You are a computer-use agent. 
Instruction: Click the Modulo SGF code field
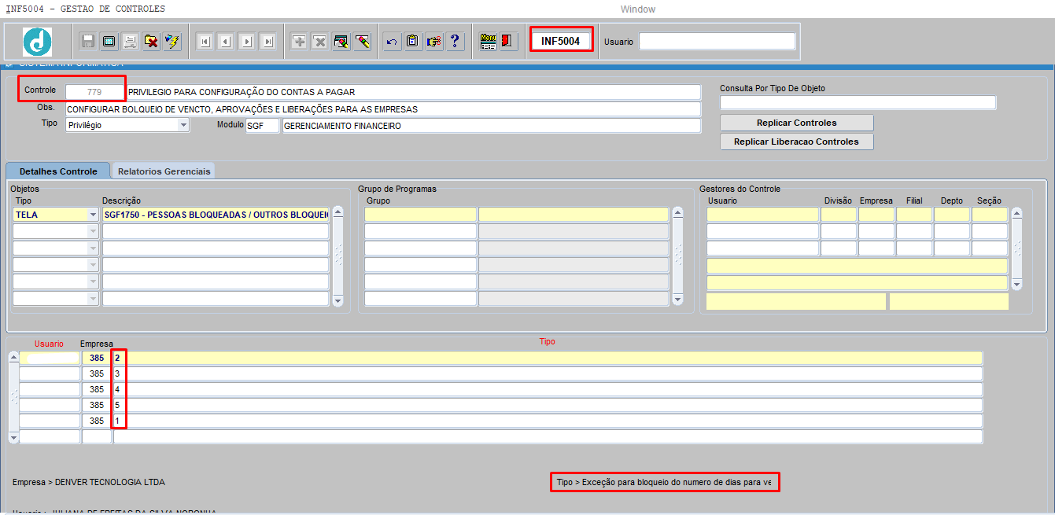coord(262,126)
